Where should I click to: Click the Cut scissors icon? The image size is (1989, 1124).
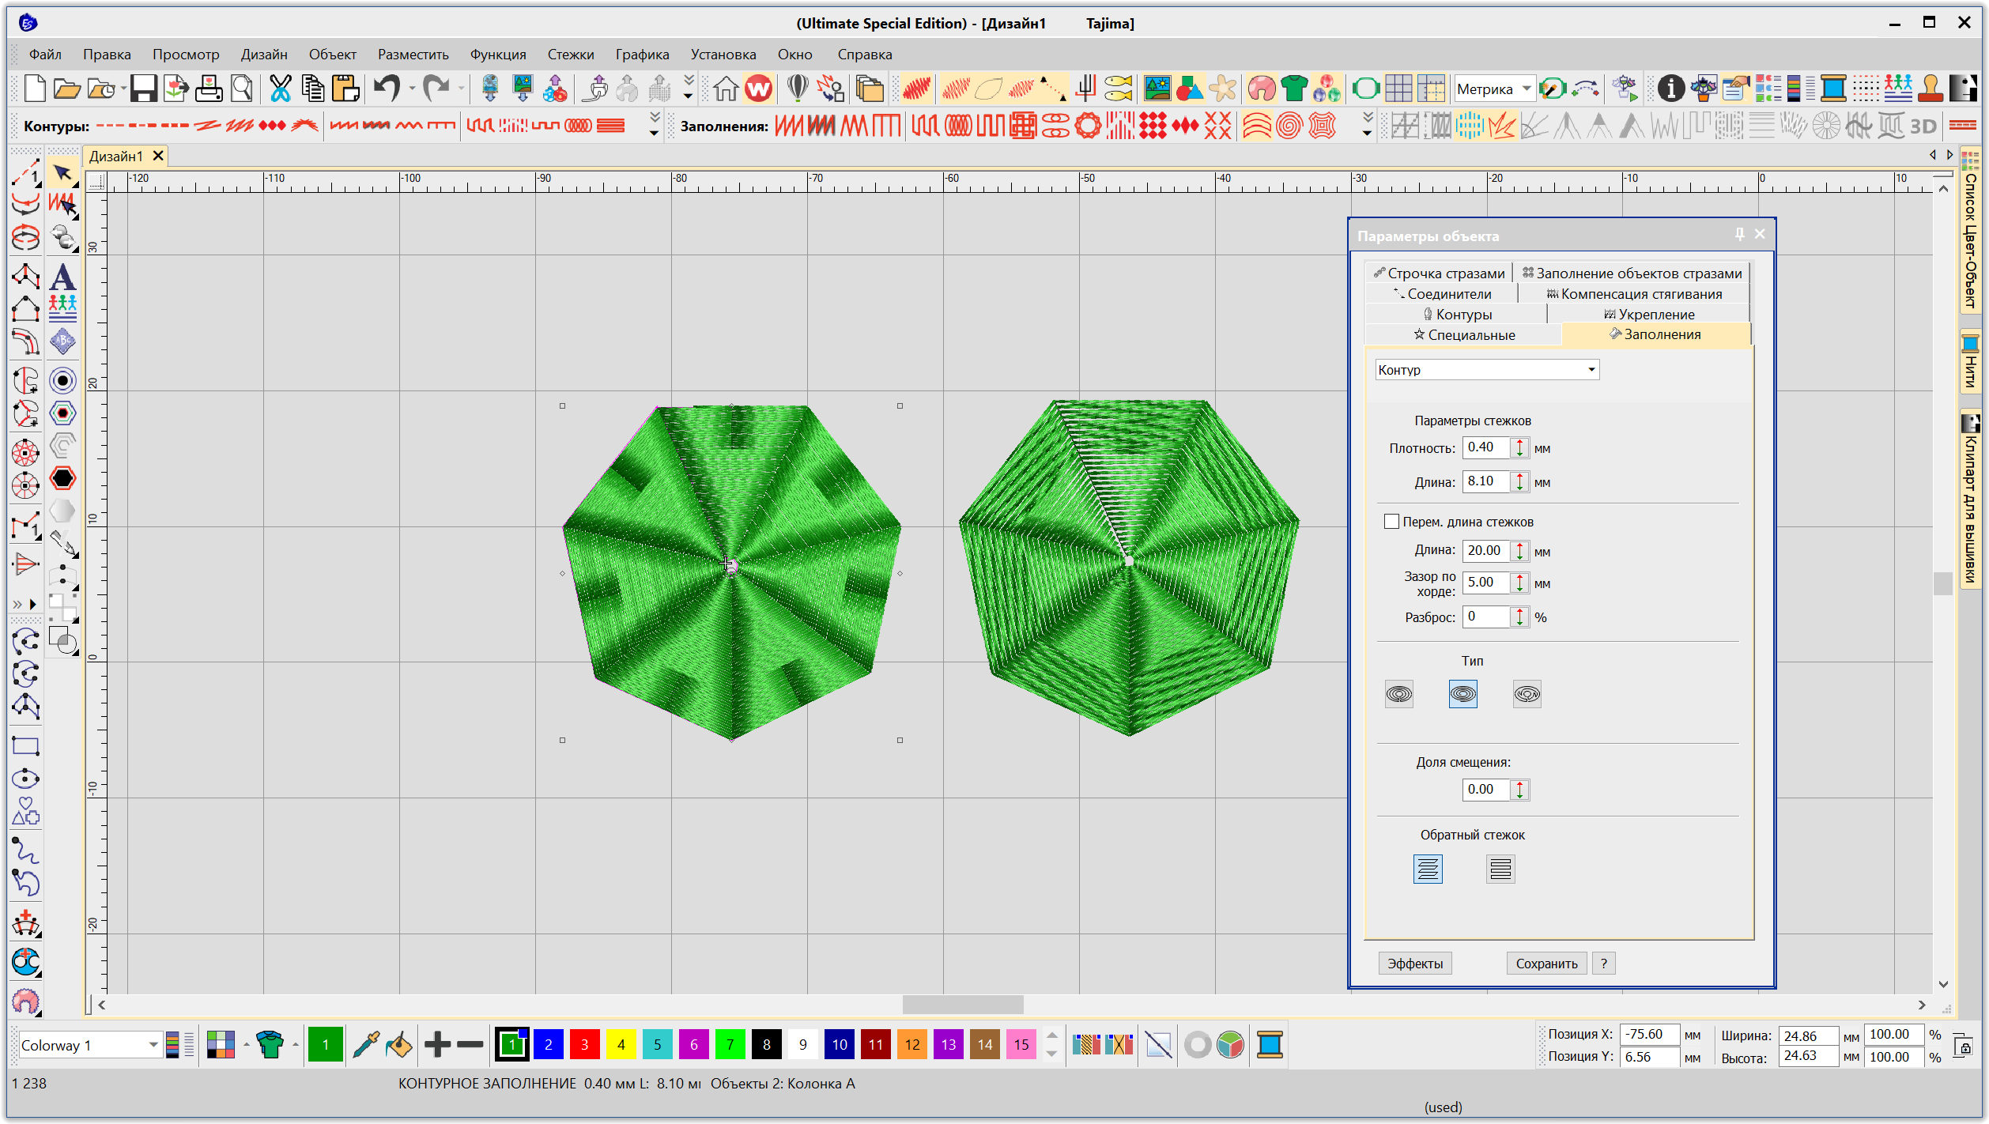tap(280, 89)
